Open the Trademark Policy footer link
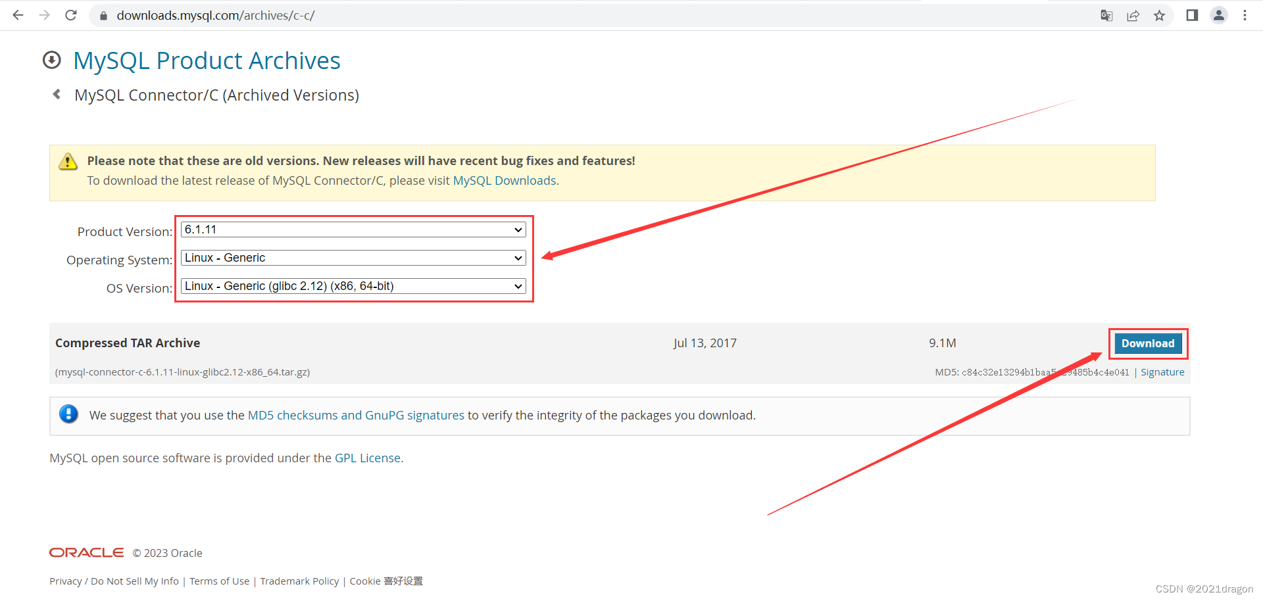The height and width of the screenshot is (601, 1263). (x=299, y=581)
